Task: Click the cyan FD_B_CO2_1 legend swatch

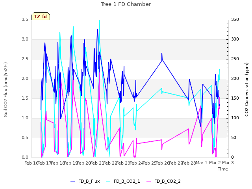Action: (x=108, y=182)
